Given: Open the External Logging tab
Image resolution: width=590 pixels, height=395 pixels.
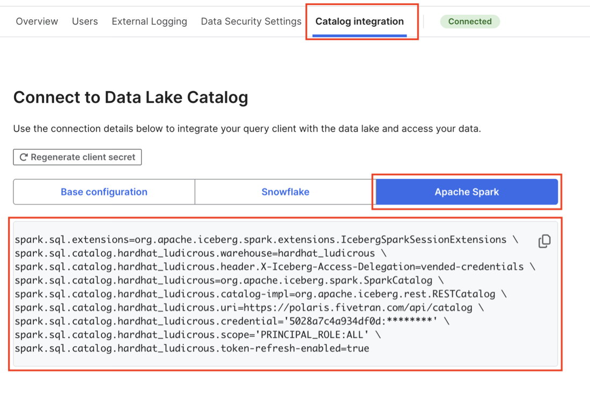Looking at the screenshot, I should coord(150,22).
